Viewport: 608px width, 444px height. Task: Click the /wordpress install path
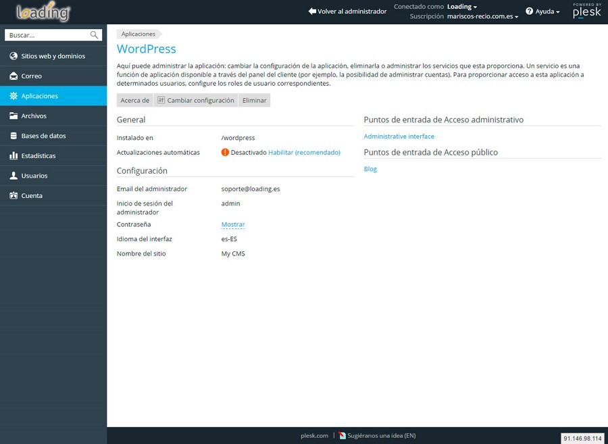(238, 138)
